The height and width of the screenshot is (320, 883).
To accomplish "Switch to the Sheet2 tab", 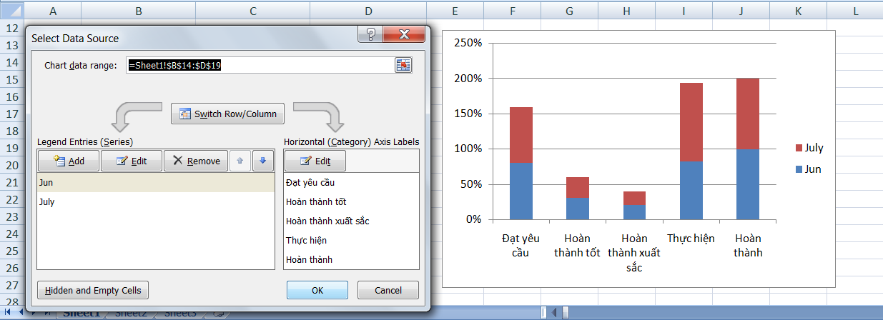I will [x=131, y=314].
